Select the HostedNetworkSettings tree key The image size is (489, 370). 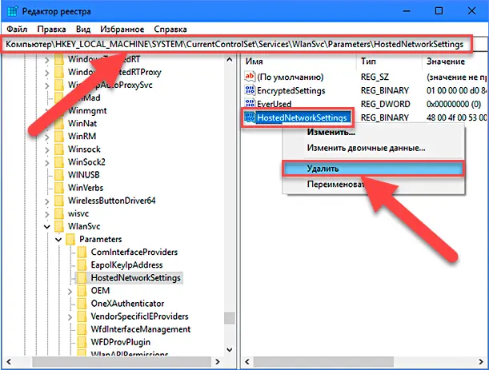click(x=136, y=278)
